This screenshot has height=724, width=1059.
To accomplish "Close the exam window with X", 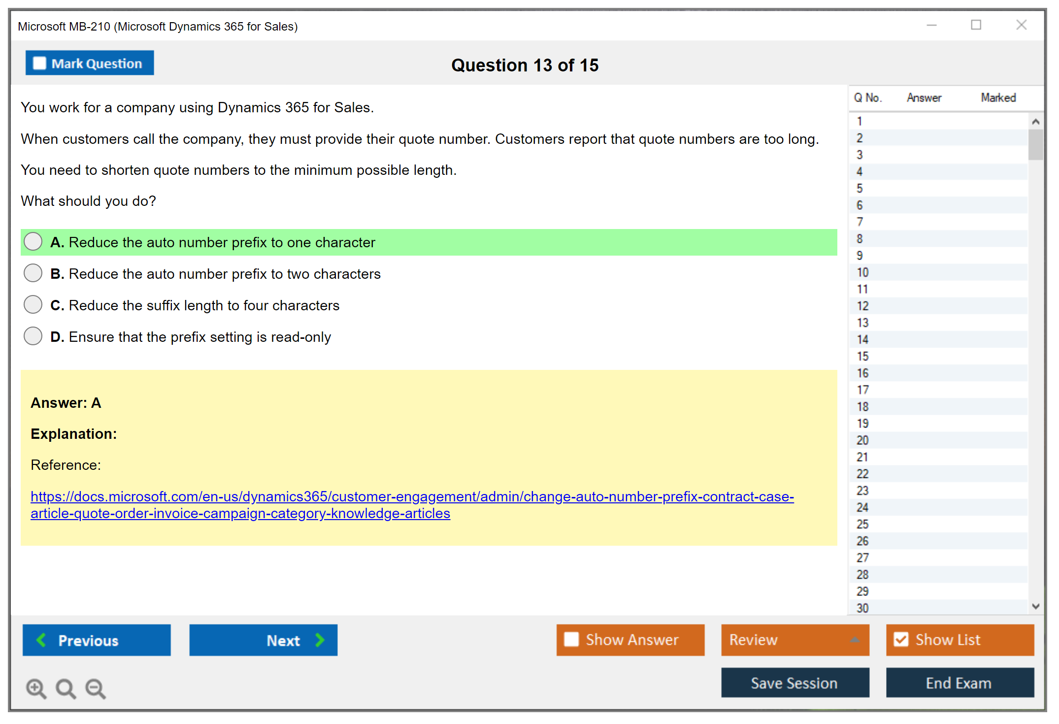I will pos(1021,25).
